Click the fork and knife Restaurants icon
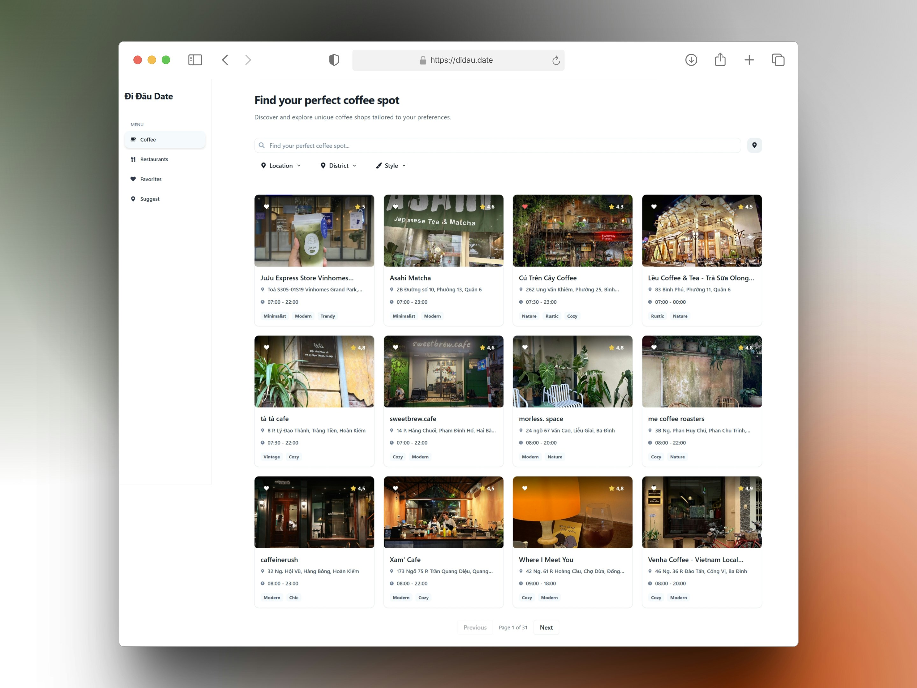Screen dimensions: 917x688 [133, 159]
